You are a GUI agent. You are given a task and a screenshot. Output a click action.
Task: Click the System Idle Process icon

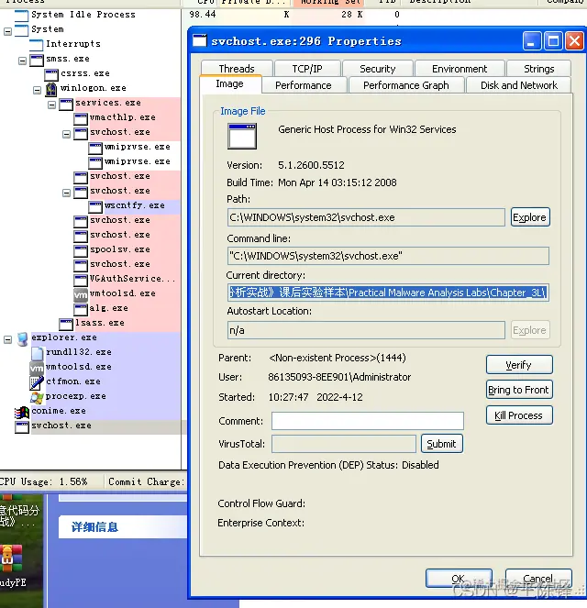coord(22,16)
